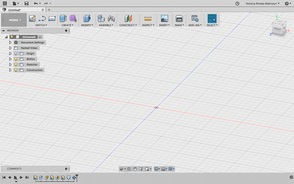Open the Victoria Peredo Robinson account dropdown

point(262,3)
